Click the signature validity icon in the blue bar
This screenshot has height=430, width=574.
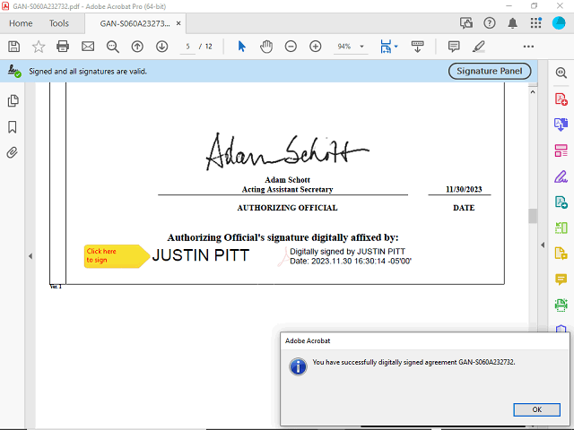point(14,71)
